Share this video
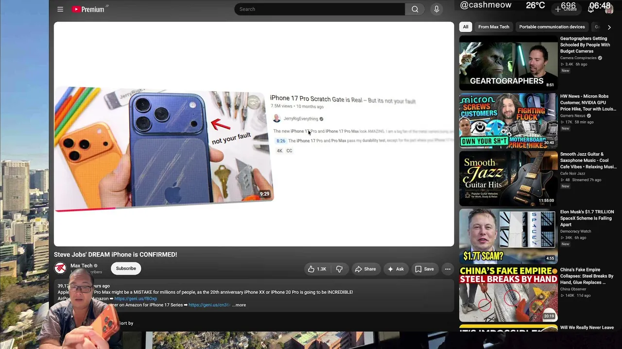Screen dimensions: 622x349 [x=365, y=269]
